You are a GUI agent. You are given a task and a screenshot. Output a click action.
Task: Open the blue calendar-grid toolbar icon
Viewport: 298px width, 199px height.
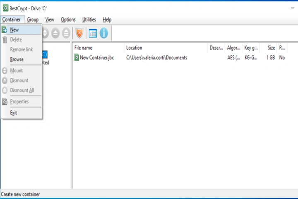pos(93,33)
